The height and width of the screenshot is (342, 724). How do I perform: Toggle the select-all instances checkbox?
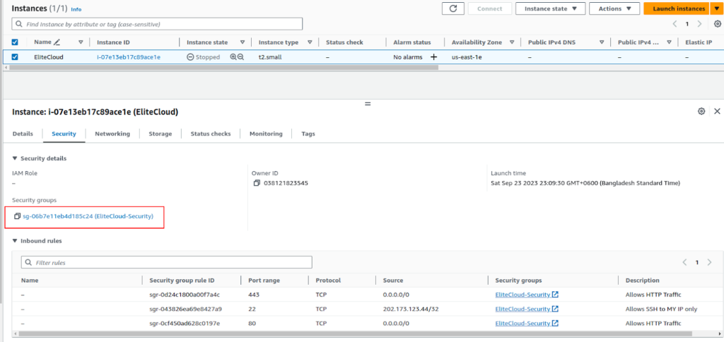(15, 42)
